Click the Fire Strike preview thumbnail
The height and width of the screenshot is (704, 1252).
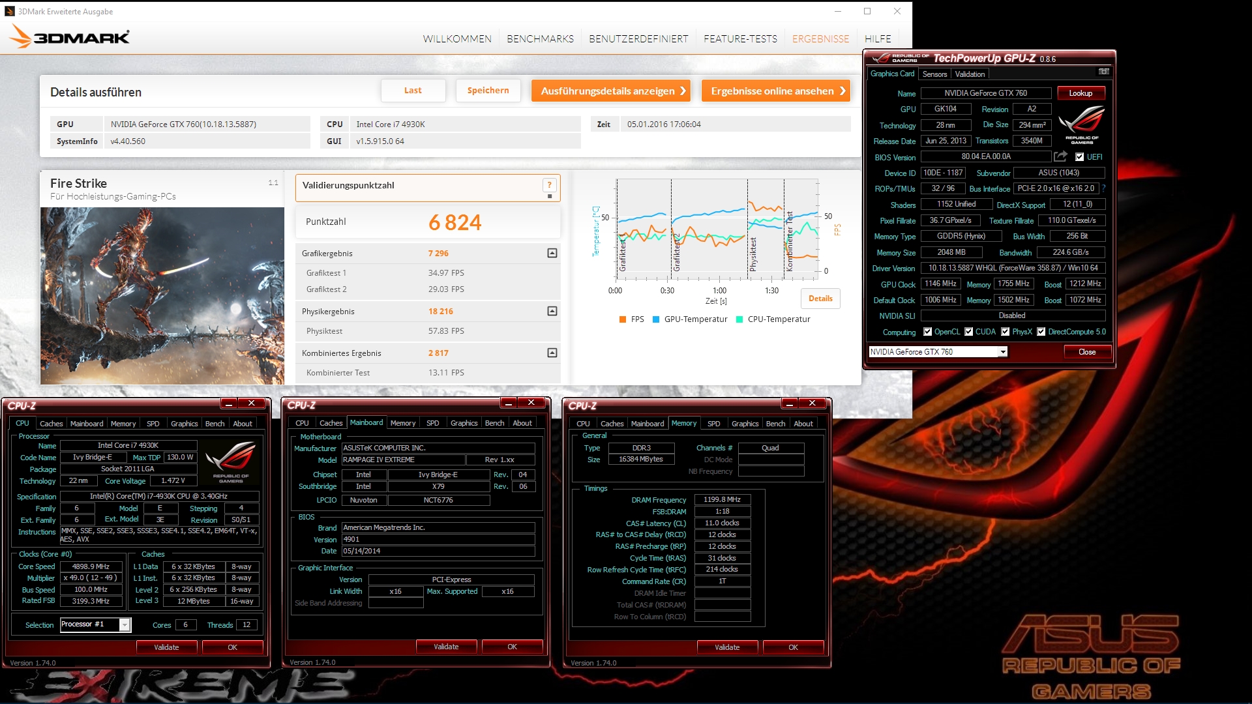pyautogui.click(x=162, y=296)
